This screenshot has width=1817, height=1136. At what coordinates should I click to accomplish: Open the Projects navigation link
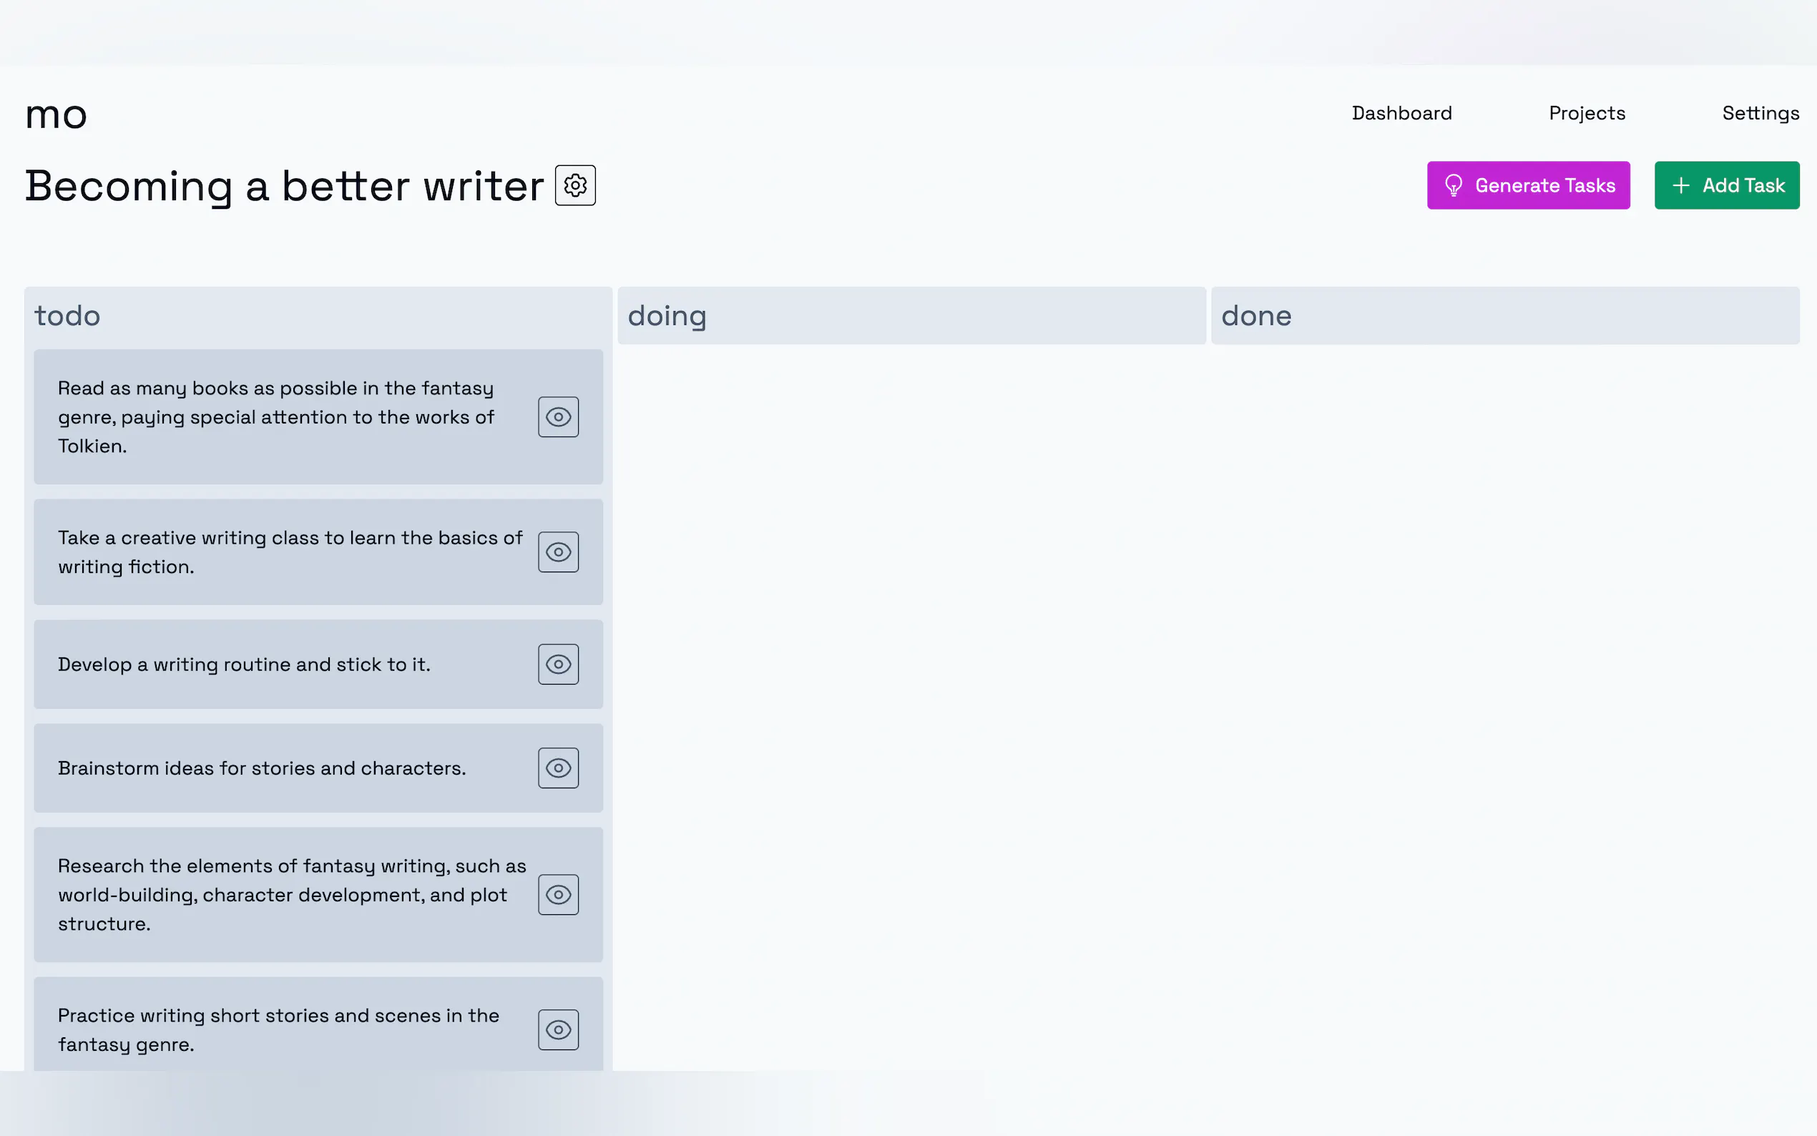[1587, 114]
